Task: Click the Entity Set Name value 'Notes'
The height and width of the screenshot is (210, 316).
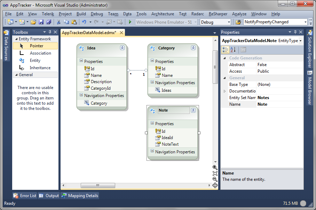Action: [280, 98]
